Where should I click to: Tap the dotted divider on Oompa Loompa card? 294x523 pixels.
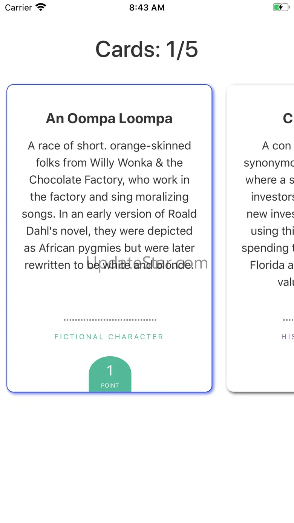coord(110,320)
